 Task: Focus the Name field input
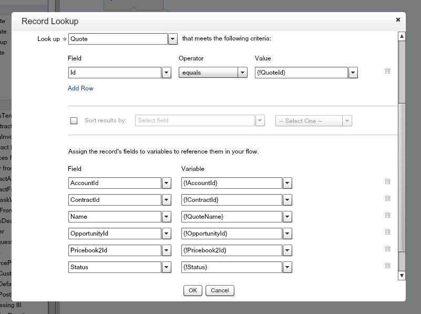[115, 217]
